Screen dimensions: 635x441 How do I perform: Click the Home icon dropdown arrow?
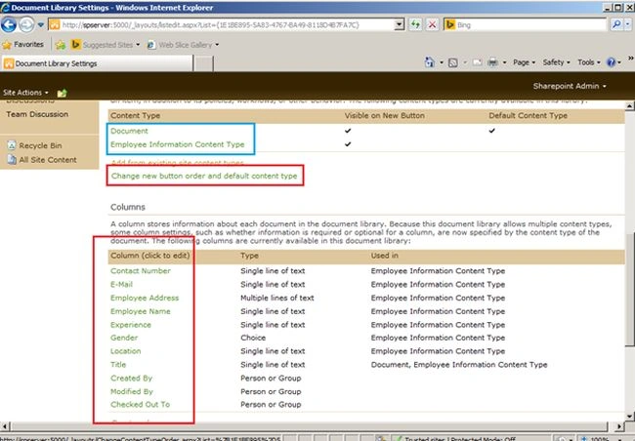point(442,62)
